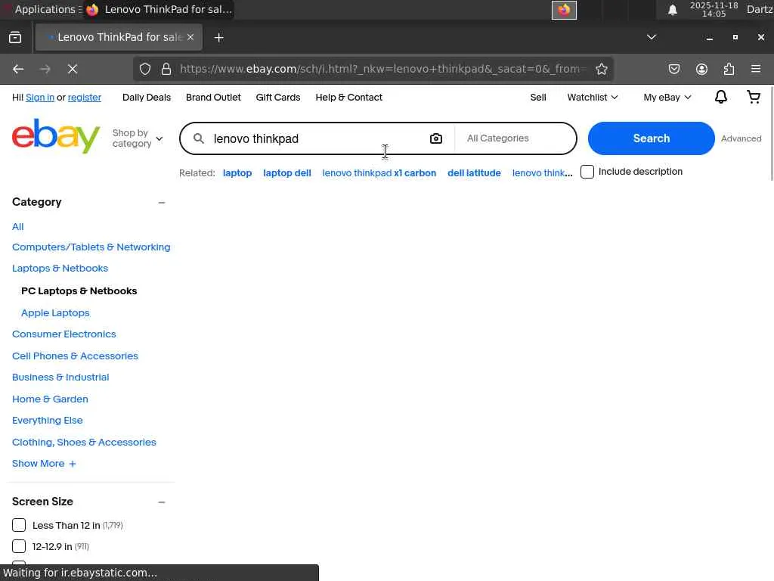Stop page loading with X button
This screenshot has width=774, height=581.
coord(73,69)
